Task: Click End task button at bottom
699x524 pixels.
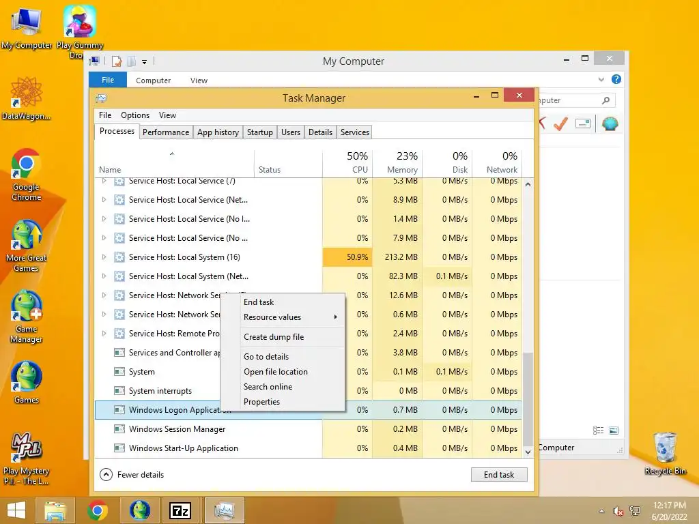Action: coord(499,475)
